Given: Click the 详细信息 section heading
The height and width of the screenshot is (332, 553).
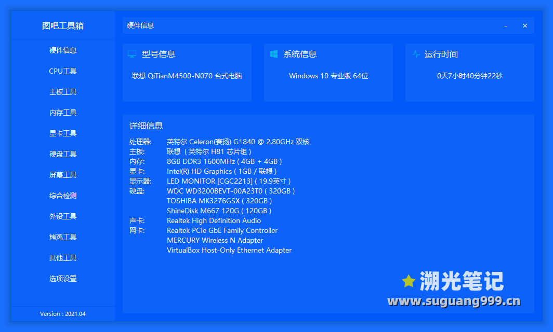Looking at the screenshot, I should coord(146,126).
